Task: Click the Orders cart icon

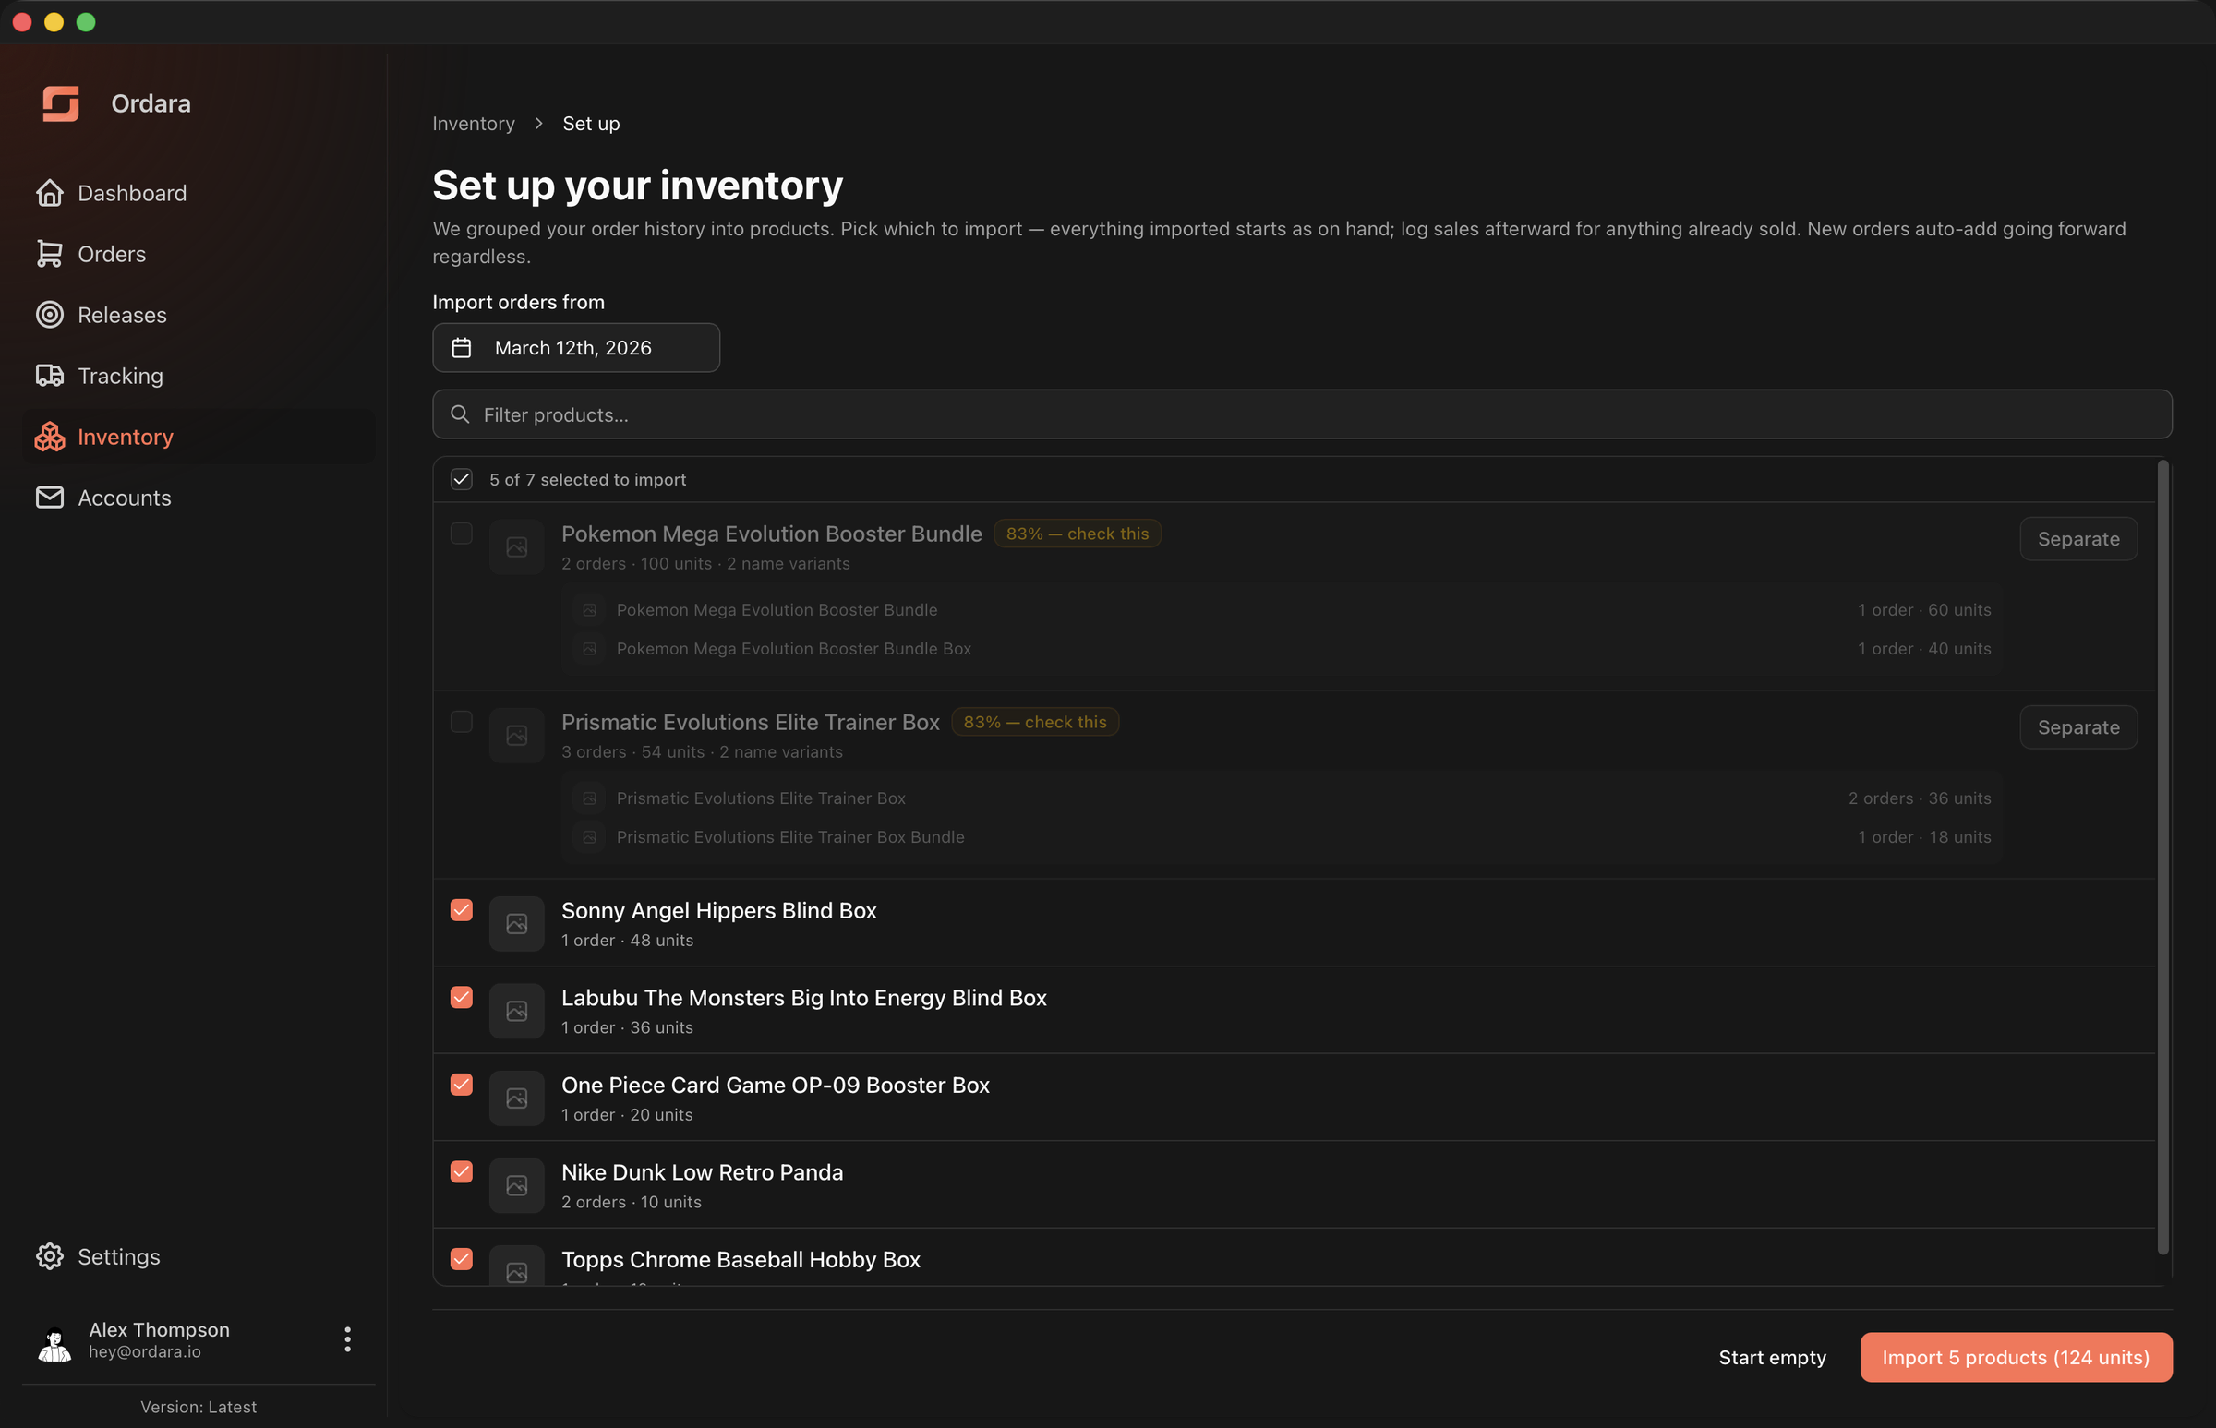Action: pyautogui.click(x=50, y=254)
